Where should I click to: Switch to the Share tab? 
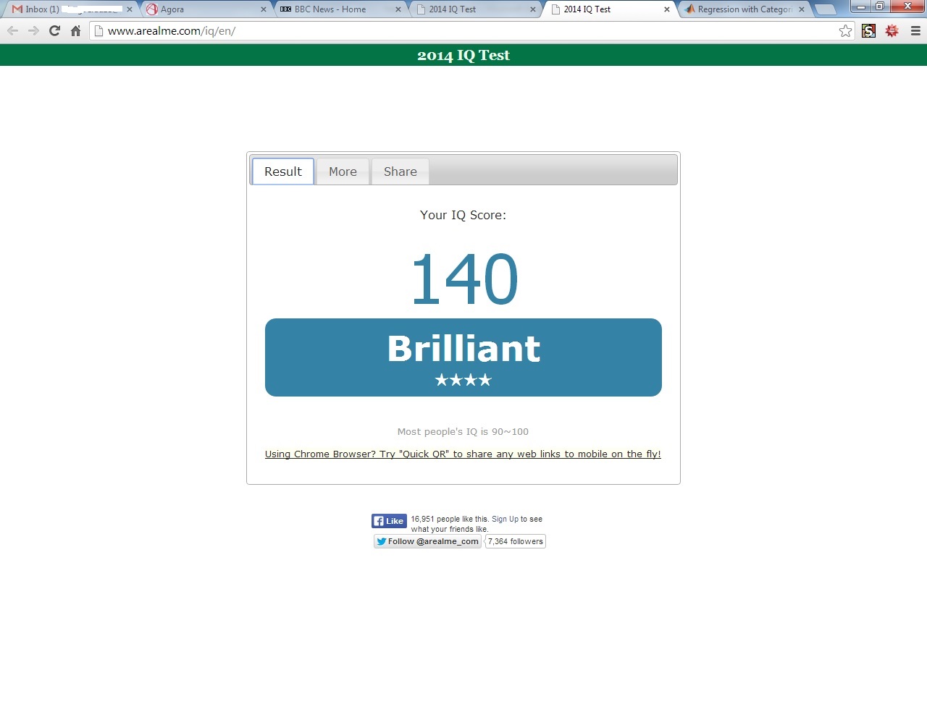click(x=400, y=171)
